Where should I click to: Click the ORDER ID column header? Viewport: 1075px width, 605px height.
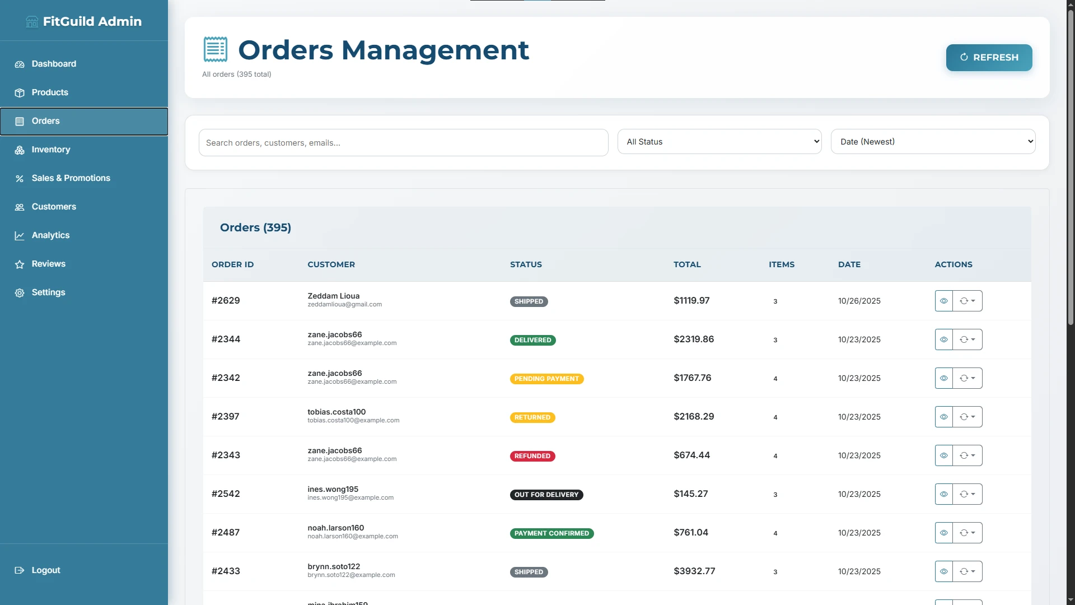[232, 264]
